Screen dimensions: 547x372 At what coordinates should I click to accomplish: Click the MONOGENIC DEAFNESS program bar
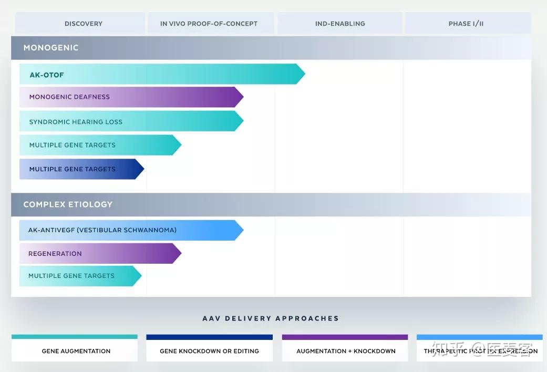[x=131, y=97]
